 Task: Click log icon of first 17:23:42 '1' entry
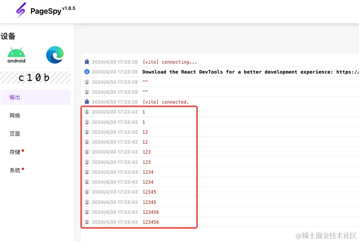(x=87, y=112)
